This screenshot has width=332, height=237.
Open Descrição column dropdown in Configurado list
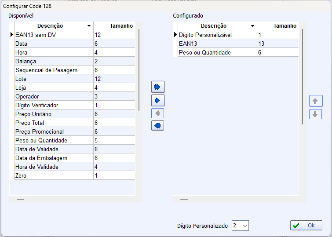pos(253,26)
